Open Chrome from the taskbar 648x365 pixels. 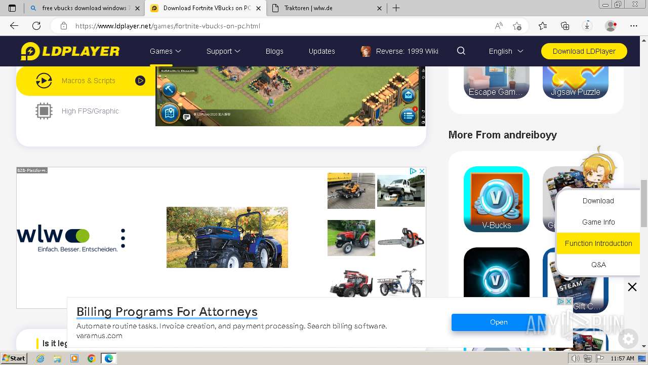[x=91, y=358]
